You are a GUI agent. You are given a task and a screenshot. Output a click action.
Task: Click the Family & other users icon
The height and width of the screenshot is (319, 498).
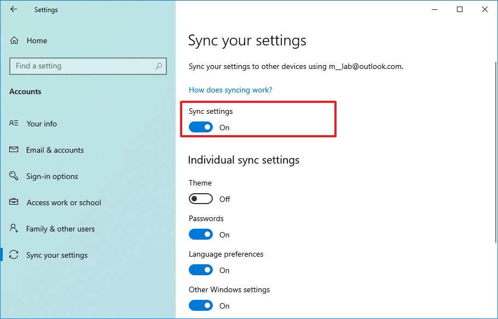click(14, 228)
